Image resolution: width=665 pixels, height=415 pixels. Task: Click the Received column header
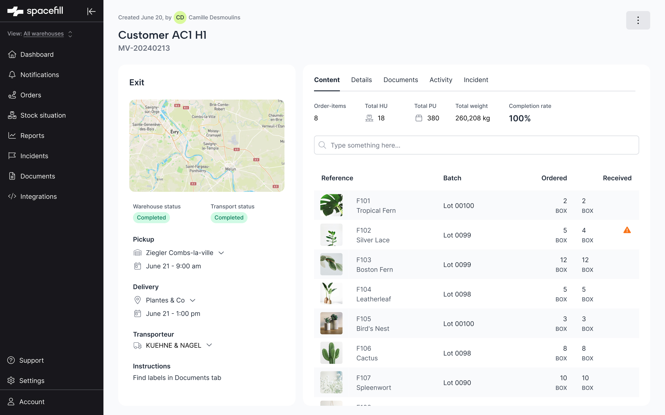click(617, 178)
